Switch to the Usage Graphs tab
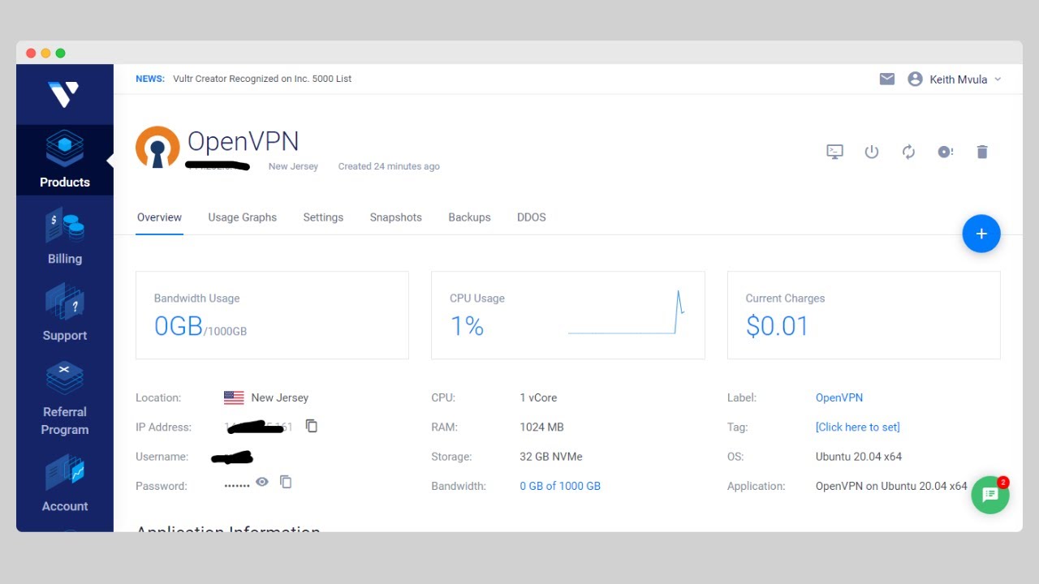This screenshot has height=584, width=1039. (x=242, y=217)
